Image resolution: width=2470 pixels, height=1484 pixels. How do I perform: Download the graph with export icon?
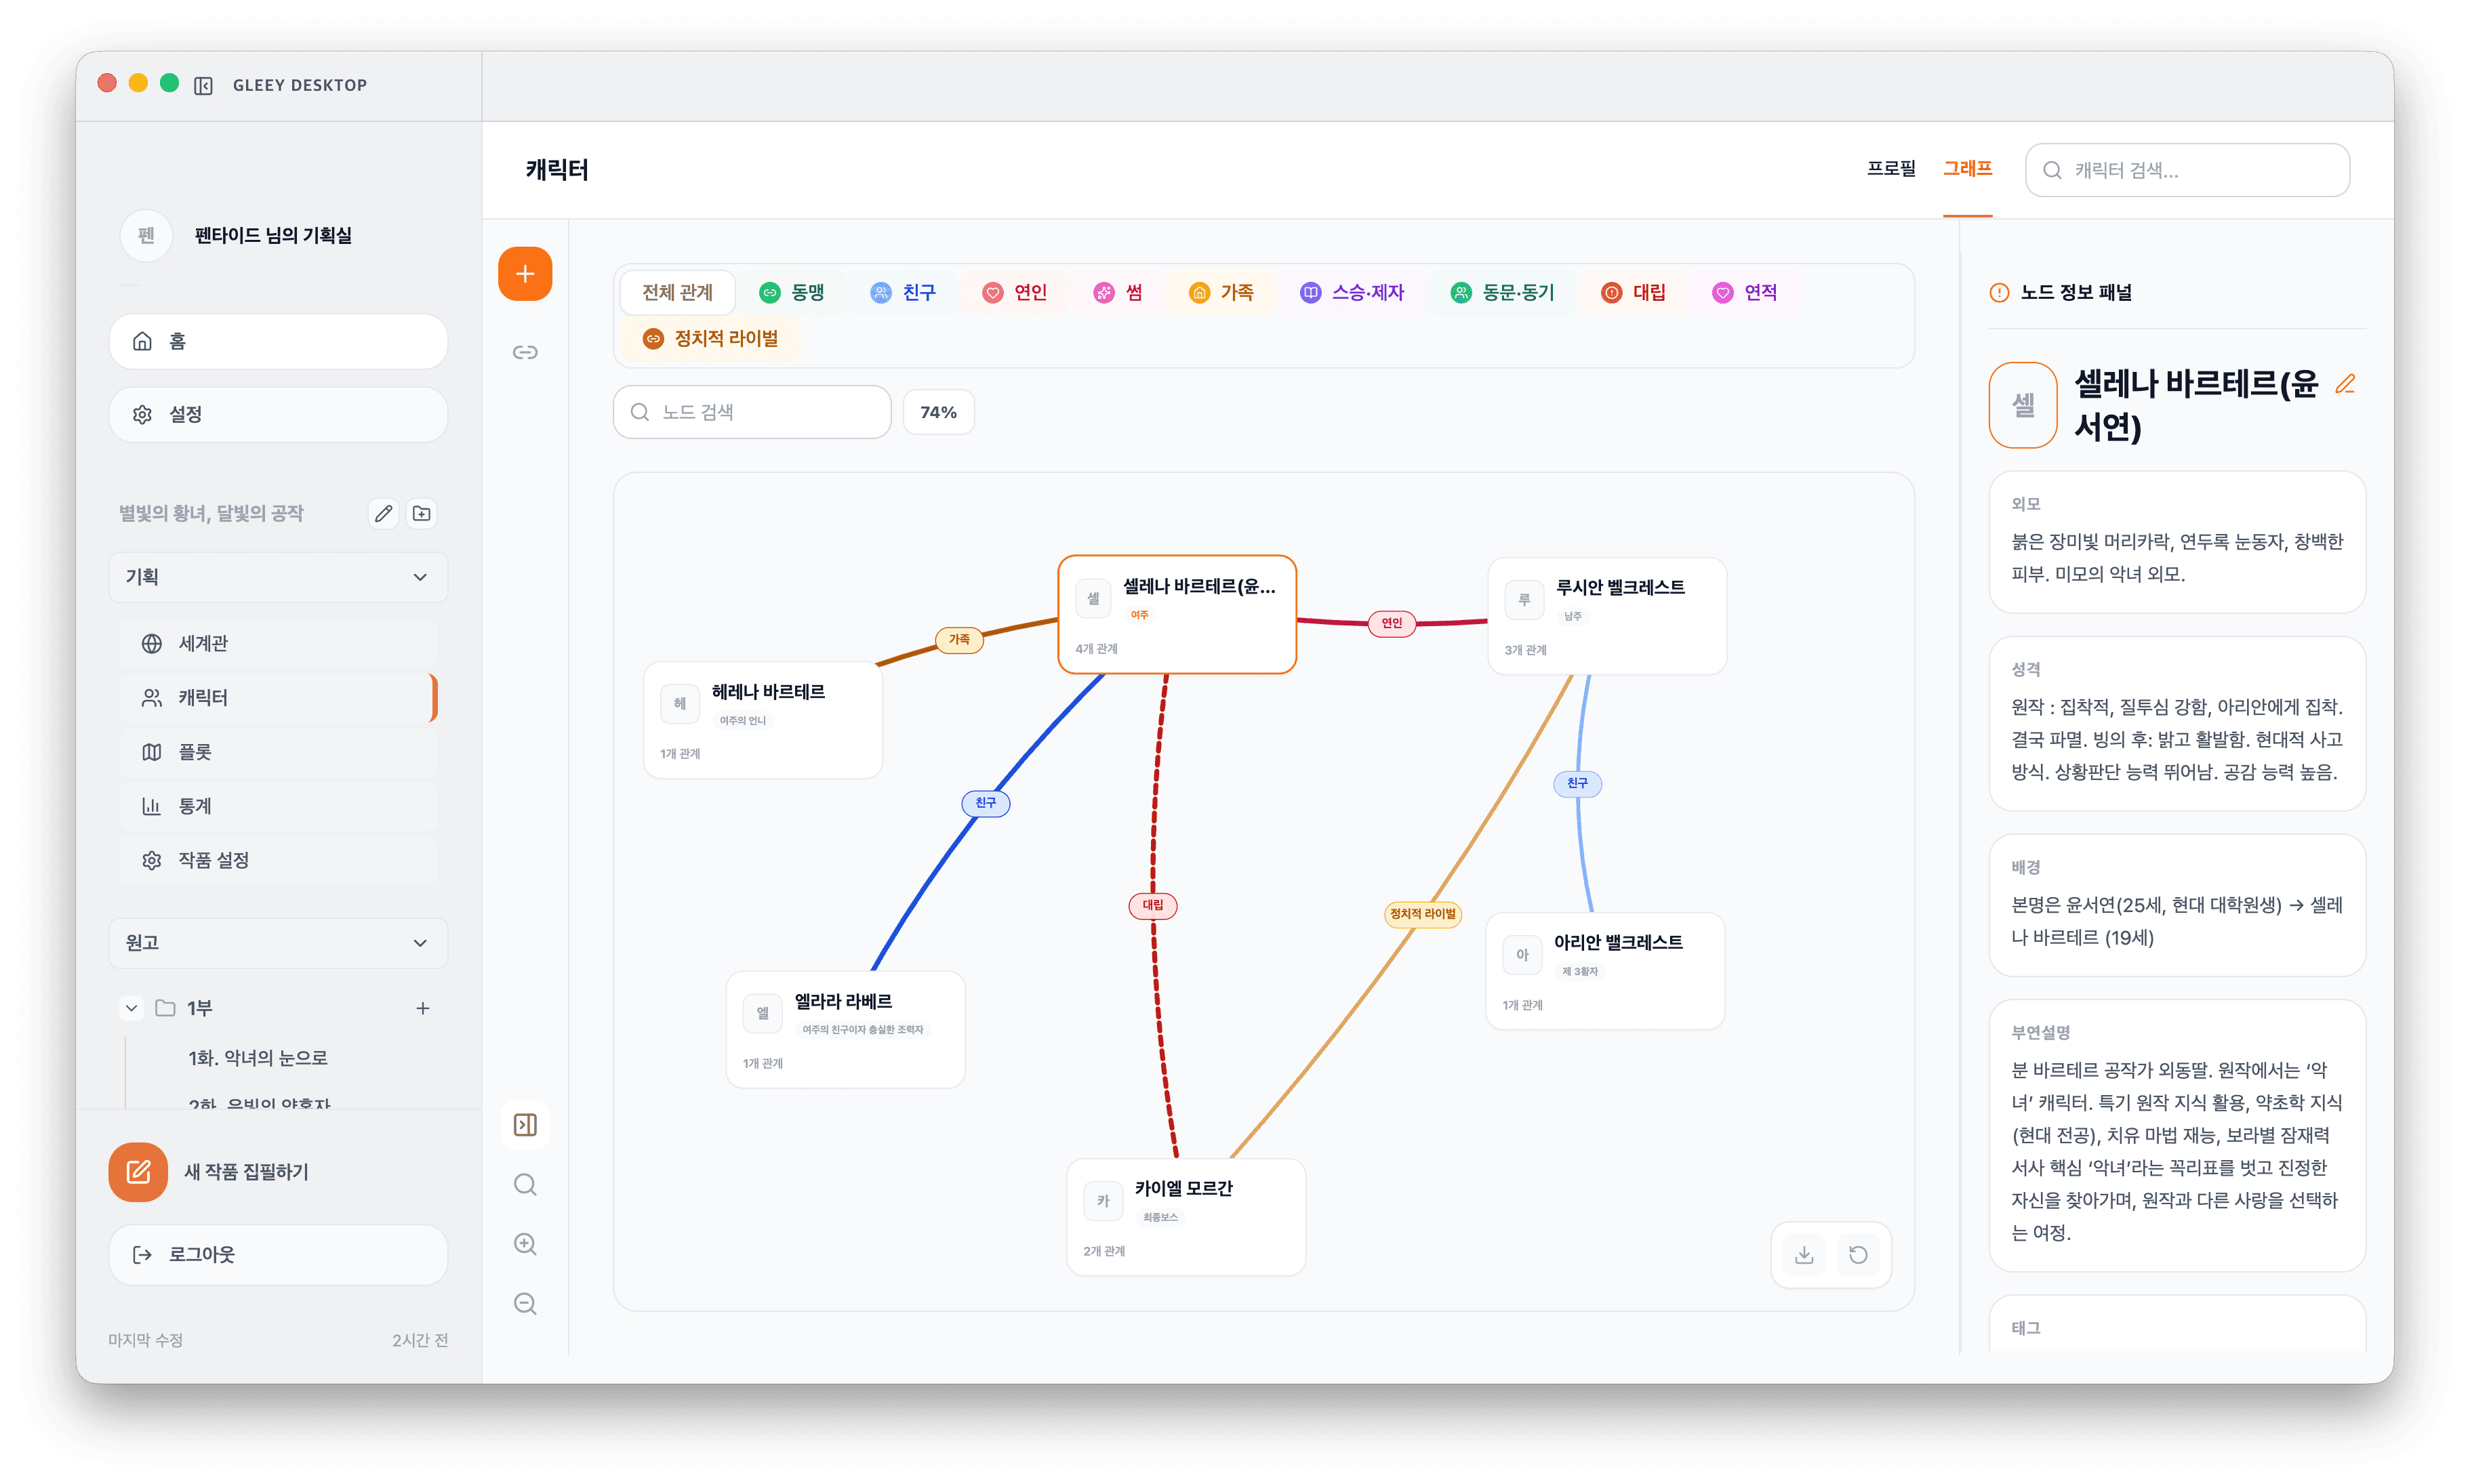click(1804, 1255)
